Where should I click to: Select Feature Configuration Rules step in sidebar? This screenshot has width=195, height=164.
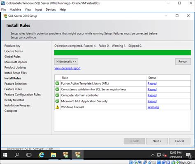point(23,95)
